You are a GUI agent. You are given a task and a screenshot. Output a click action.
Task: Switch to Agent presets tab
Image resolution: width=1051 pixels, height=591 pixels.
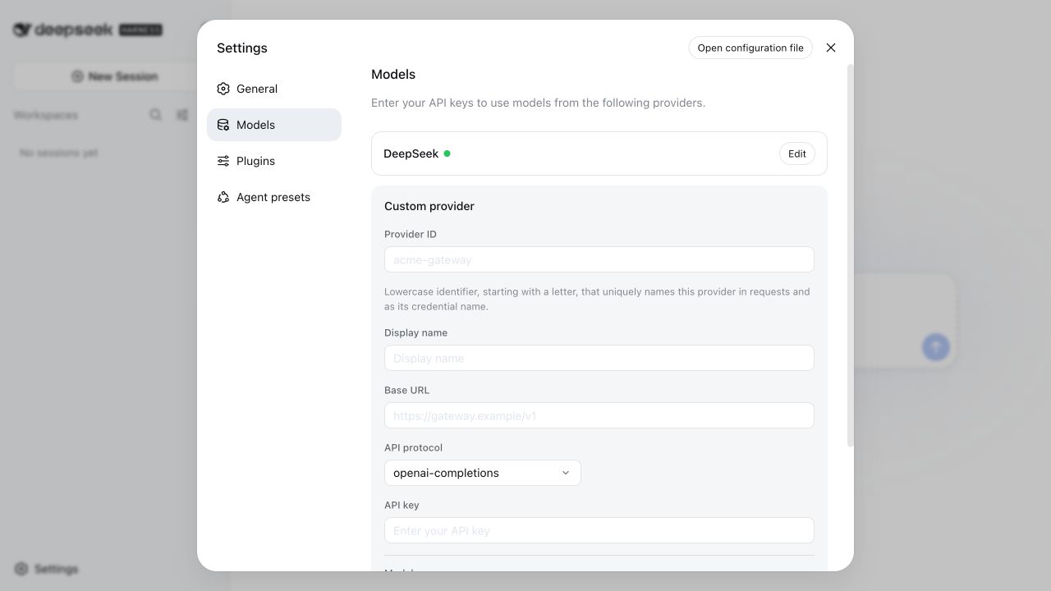coord(273,197)
